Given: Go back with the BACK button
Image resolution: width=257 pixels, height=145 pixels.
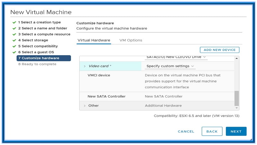Looking at the screenshot, I should (x=212, y=132).
